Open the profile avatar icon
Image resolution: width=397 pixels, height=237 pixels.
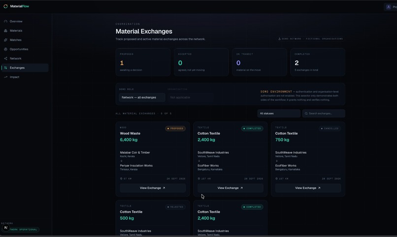[x=389, y=7]
